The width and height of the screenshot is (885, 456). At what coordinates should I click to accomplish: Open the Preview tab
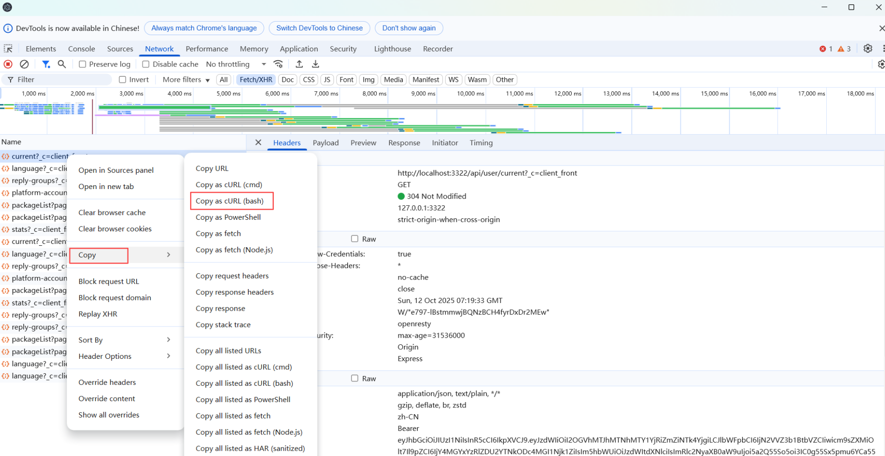tap(363, 142)
